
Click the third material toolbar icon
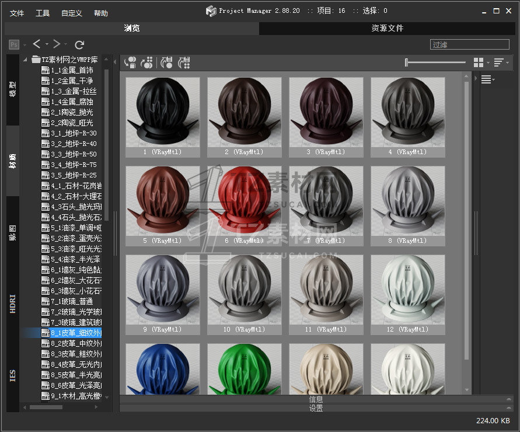click(x=167, y=62)
